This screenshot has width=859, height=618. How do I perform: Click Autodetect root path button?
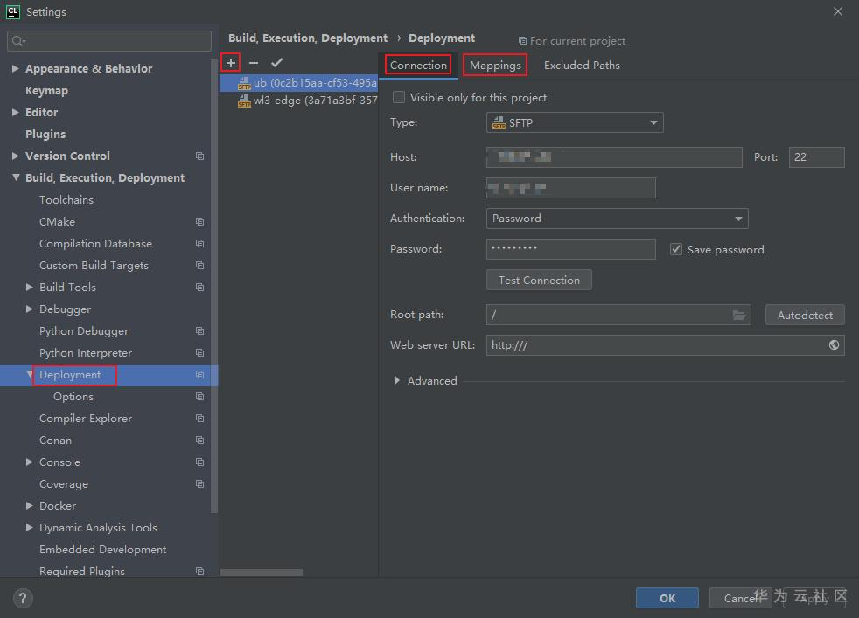805,315
